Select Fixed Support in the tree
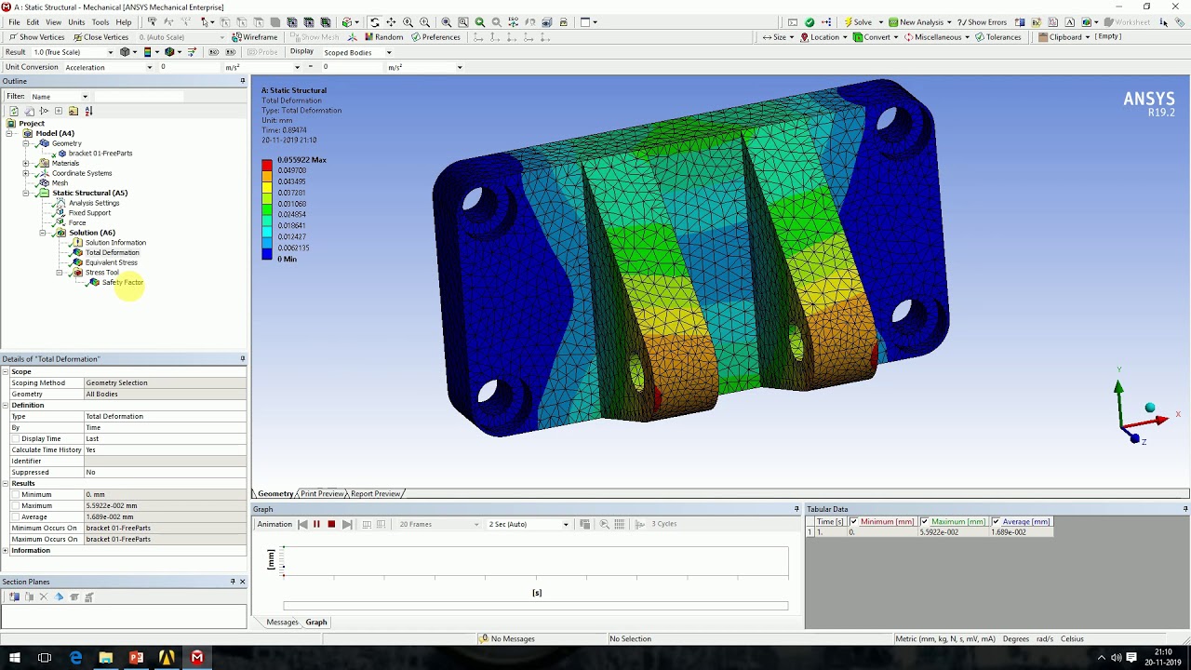Screen dimensions: 1191x670 (x=89, y=213)
